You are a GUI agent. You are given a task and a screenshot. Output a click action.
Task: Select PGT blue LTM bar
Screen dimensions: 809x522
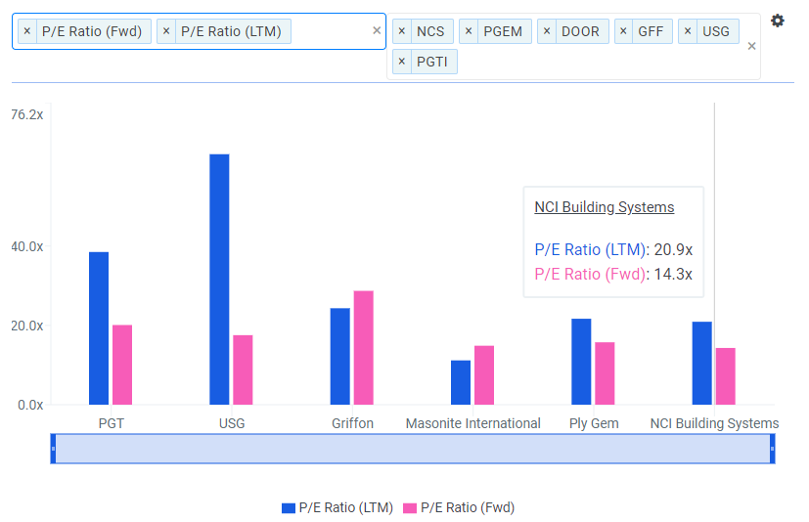pyautogui.click(x=99, y=328)
